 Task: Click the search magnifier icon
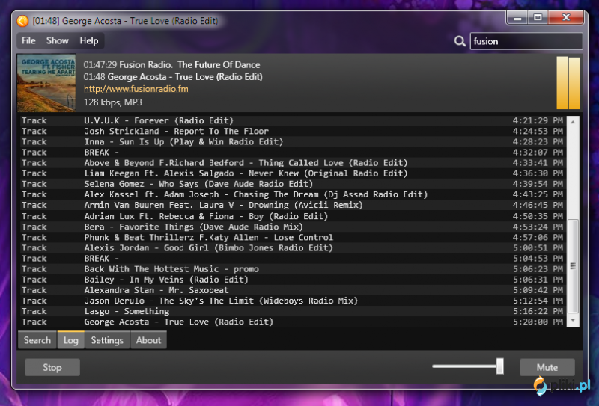click(460, 41)
